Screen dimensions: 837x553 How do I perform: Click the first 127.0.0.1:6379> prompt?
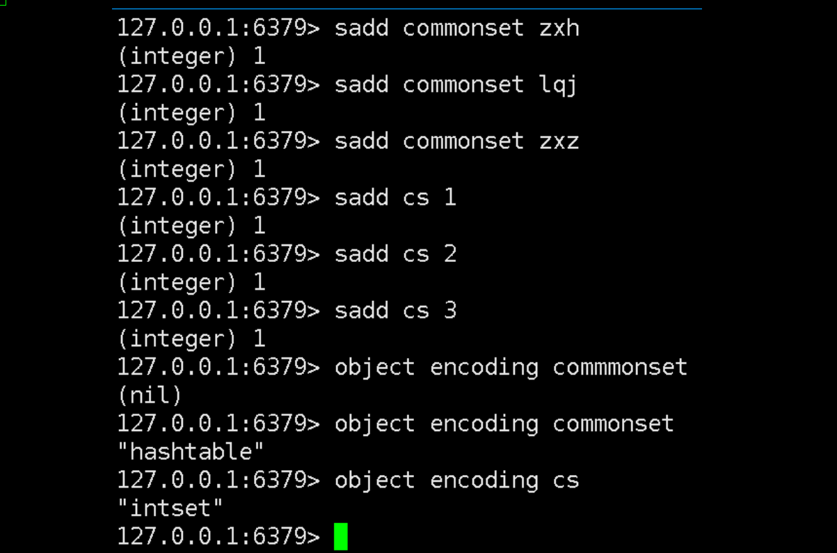click(x=218, y=29)
